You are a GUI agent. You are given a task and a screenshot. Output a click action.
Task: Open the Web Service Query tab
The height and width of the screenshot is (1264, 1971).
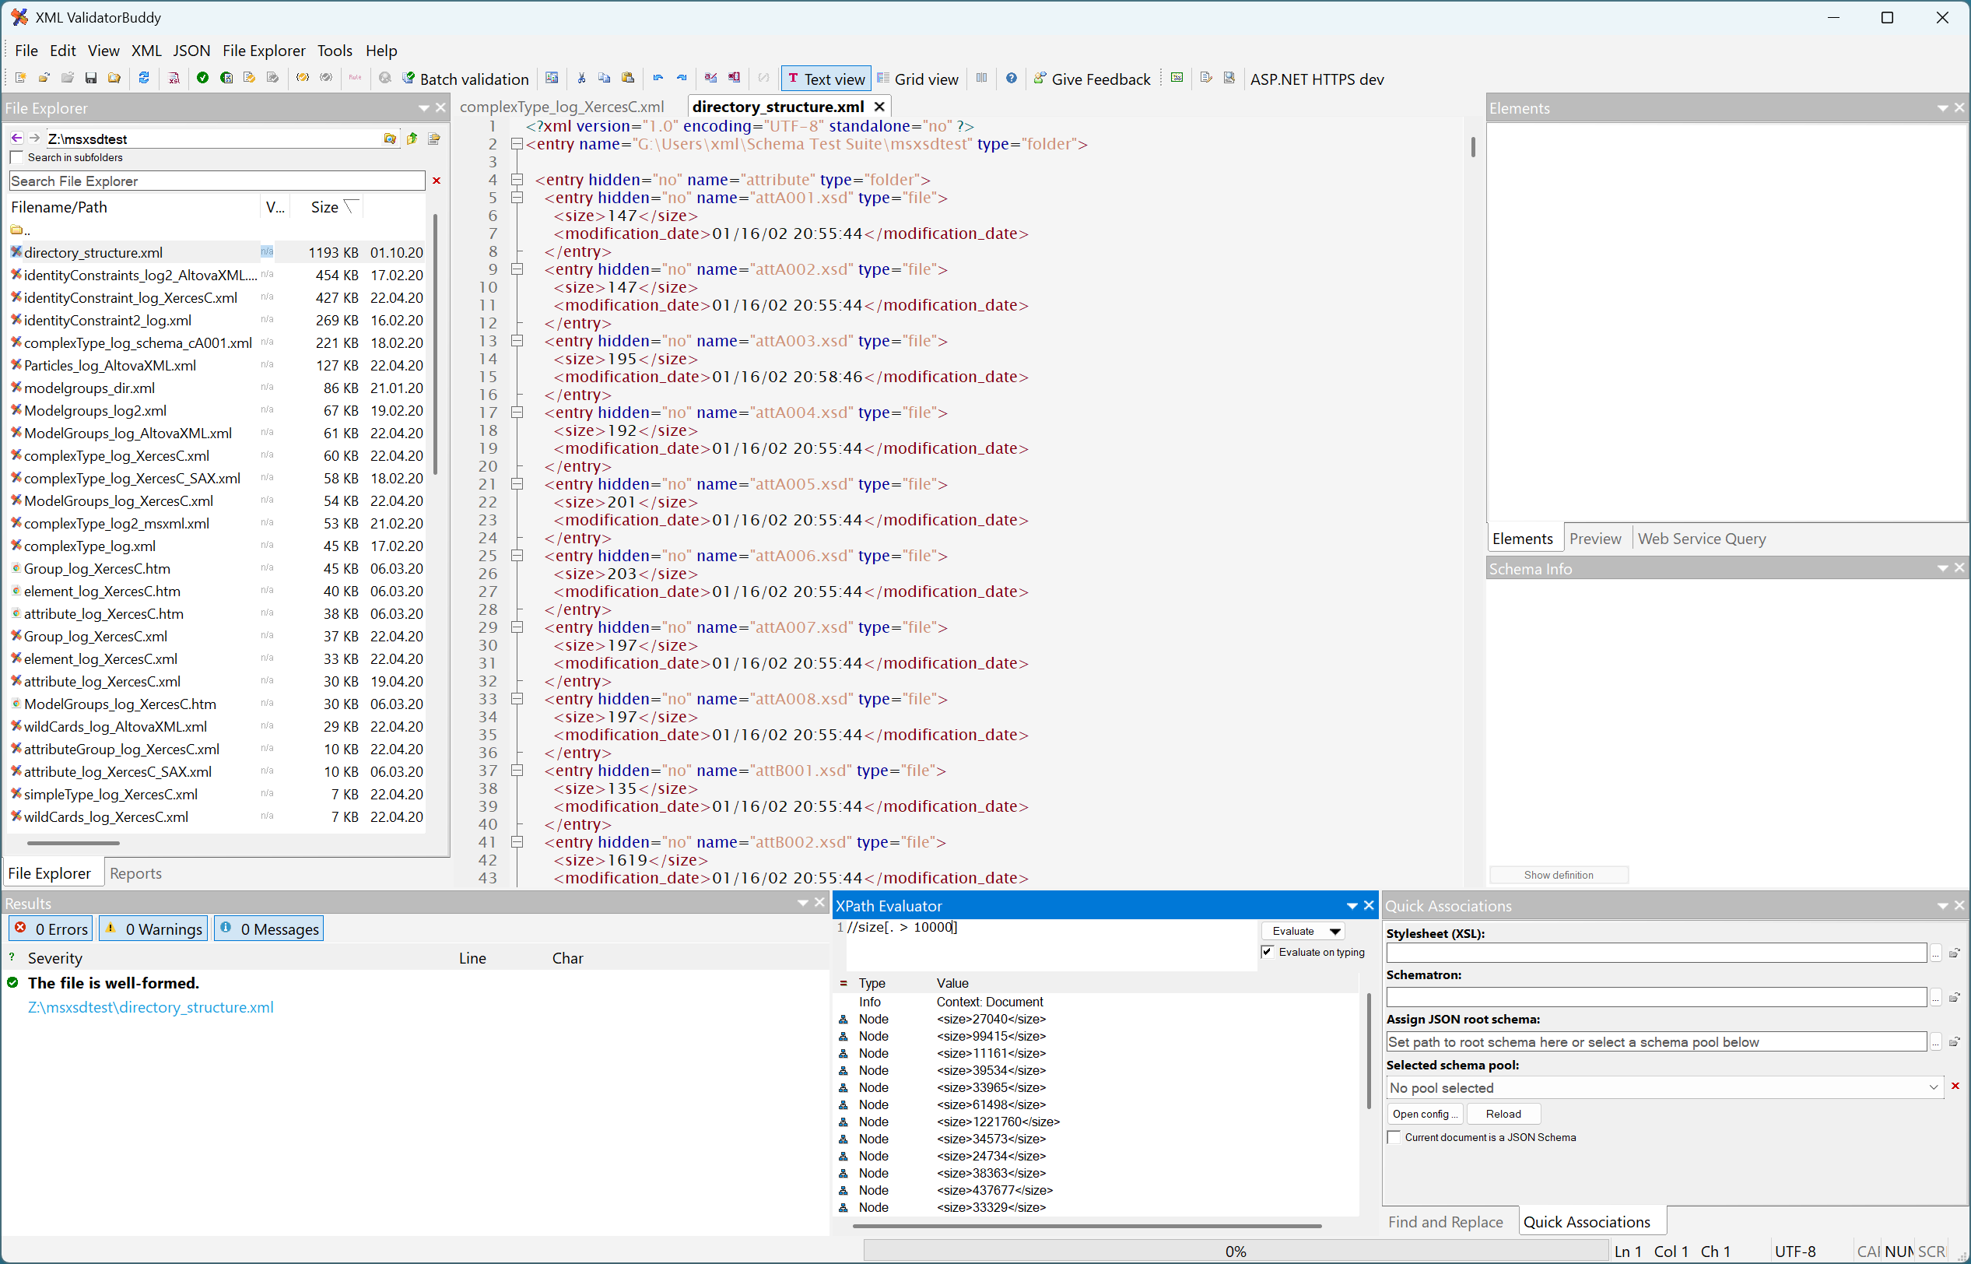pos(1702,539)
